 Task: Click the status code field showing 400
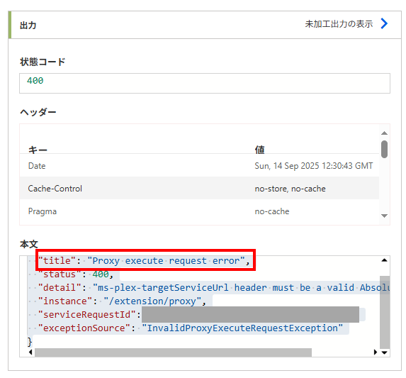205,83
